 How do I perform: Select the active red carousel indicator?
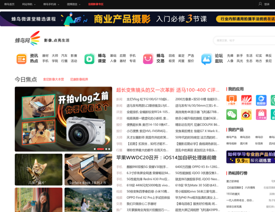100,149
